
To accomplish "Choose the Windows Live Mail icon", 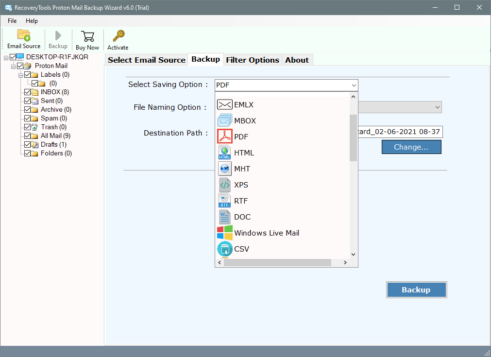I will point(224,233).
